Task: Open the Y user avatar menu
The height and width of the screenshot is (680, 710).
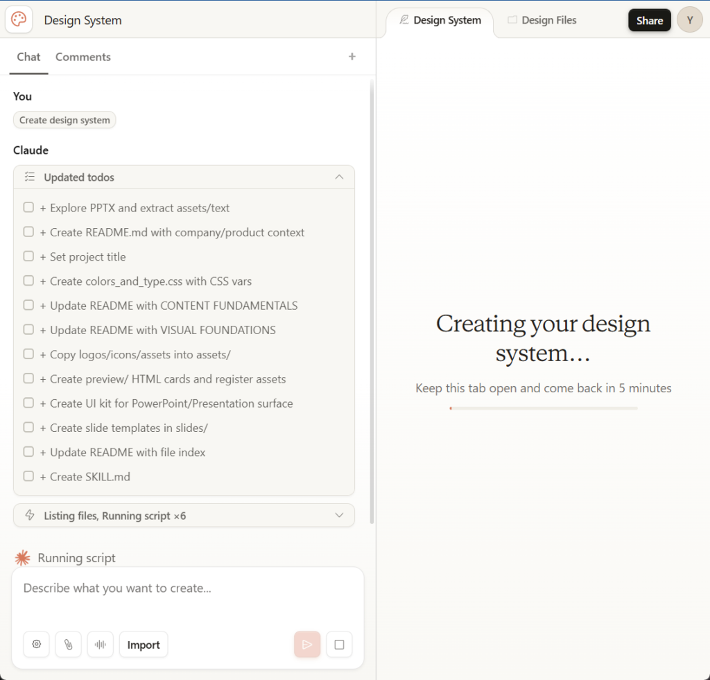Action: (689, 20)
